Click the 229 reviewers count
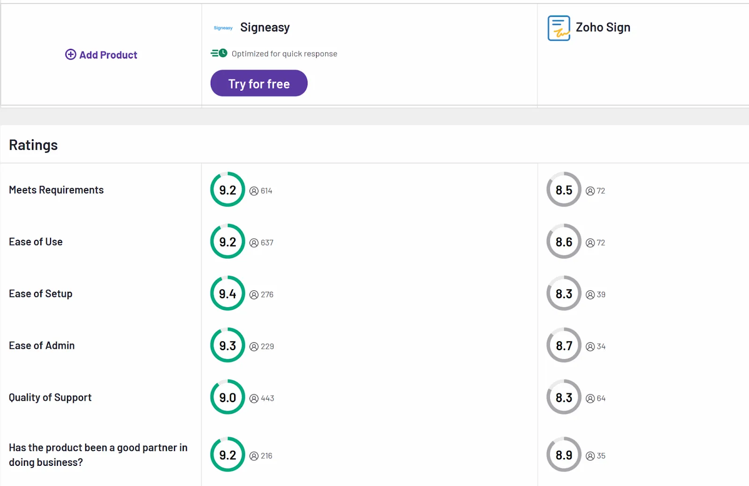The image size is (749, 486). [267, 347]
